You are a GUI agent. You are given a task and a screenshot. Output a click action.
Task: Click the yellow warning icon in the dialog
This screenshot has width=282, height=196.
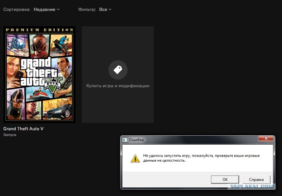click(x=135, y=158)
